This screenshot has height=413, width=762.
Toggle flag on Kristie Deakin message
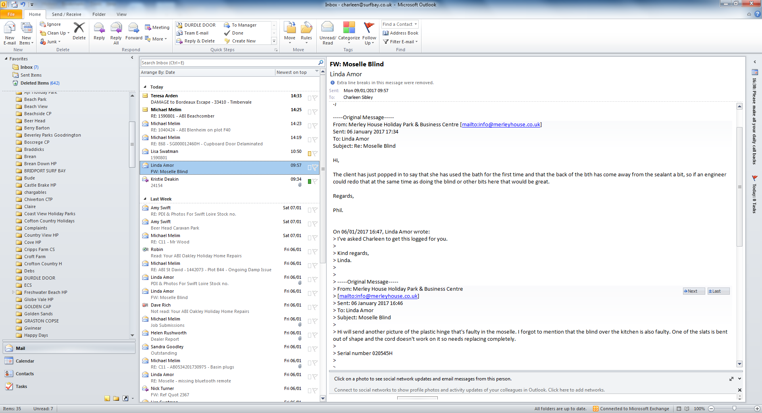tap(315, 181)
